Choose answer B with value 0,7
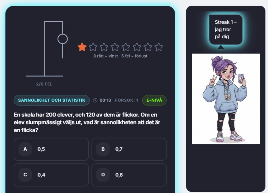The image size is (268, 193). point(129,149)
